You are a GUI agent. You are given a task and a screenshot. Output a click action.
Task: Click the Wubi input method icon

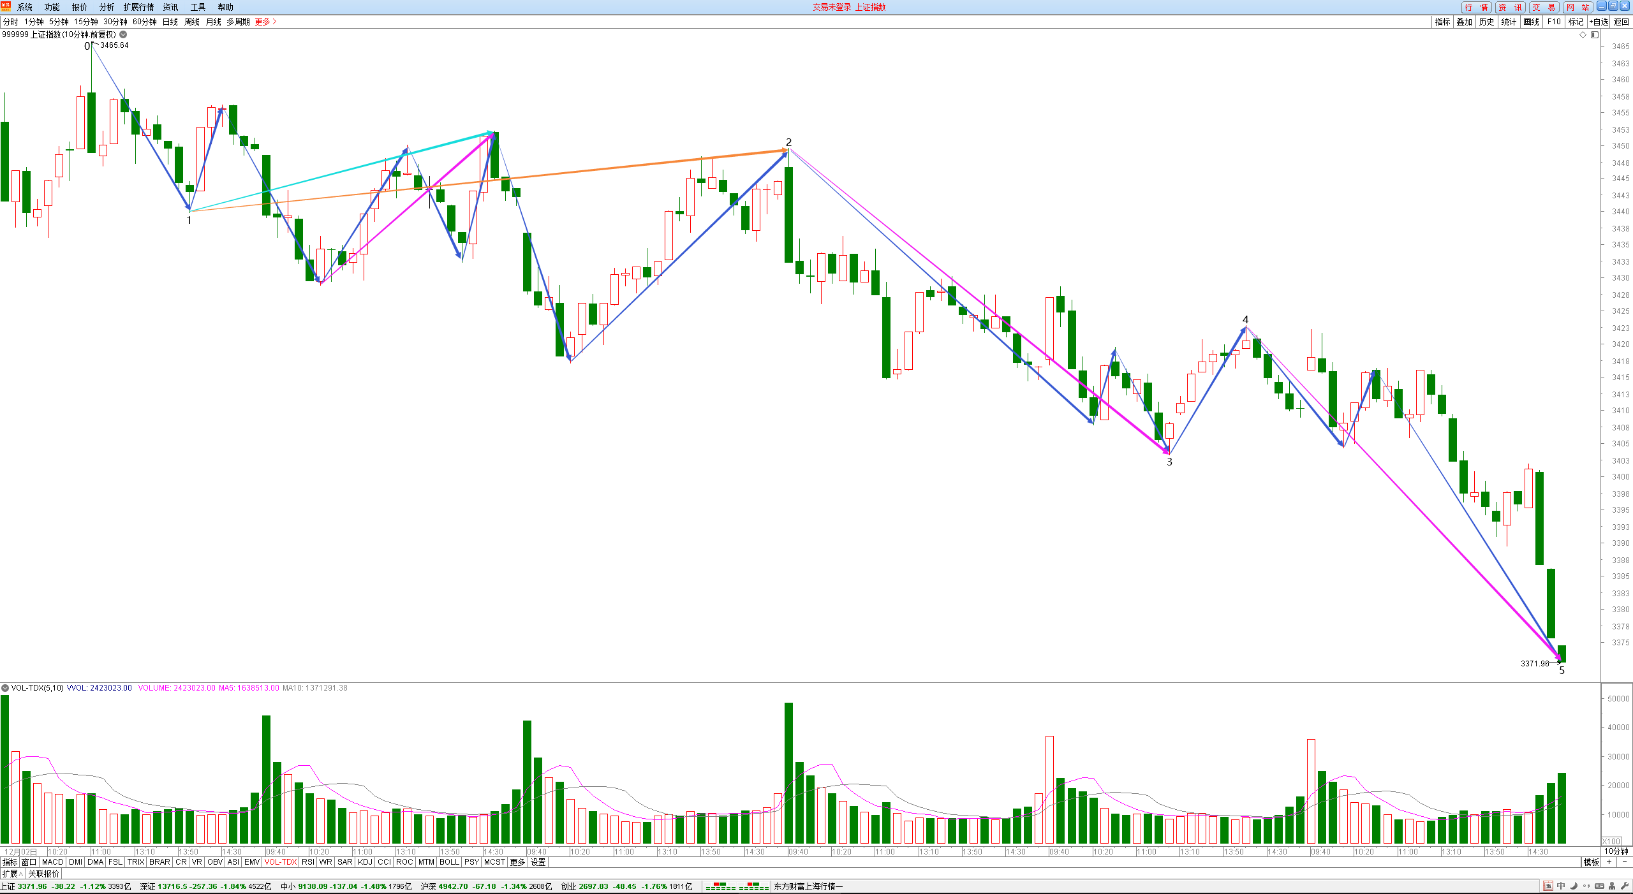point(1548,886)
